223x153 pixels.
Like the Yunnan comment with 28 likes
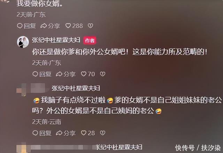(88, 133)
